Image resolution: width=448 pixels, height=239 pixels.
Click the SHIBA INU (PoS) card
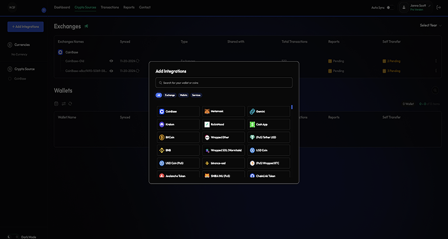pyautogui.click(x=224, y=174)
